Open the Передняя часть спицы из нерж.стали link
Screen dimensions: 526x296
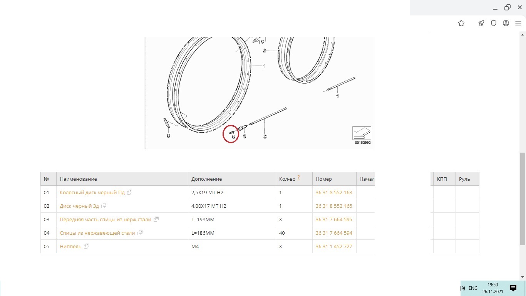105,219
